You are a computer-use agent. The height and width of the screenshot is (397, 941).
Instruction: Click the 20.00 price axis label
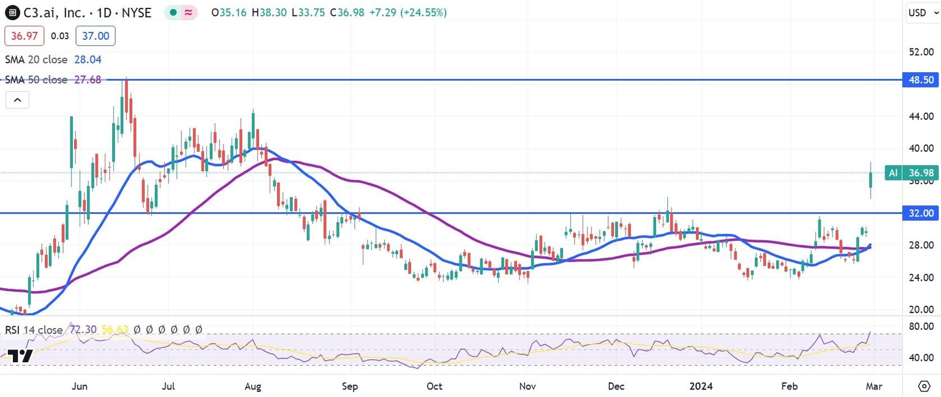pyautogui.click(x=921, y=310)
